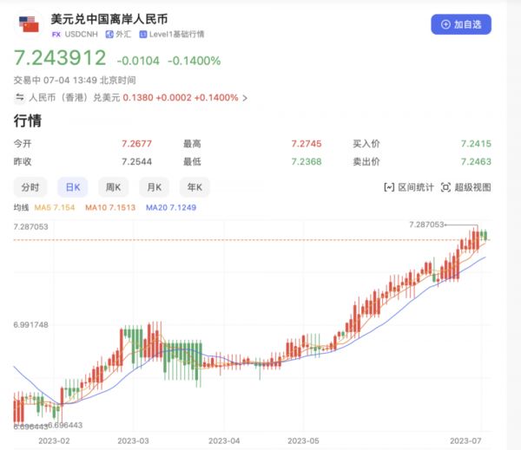Expand the chevron after the +0.1400% reverse quote

pos(245,98)
